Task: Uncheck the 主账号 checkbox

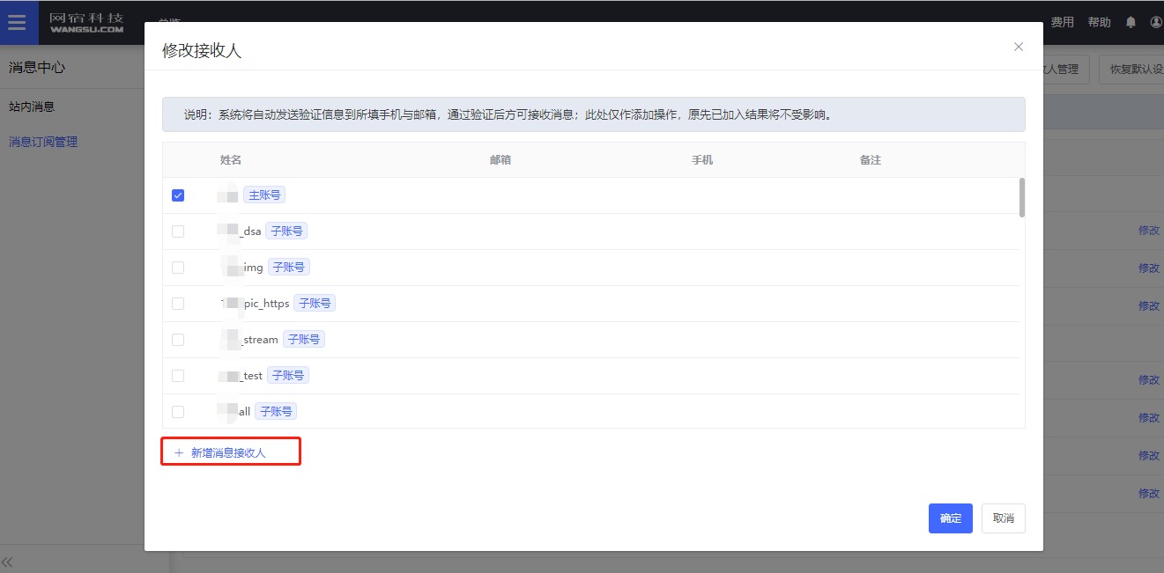Action: pyautogui.click(x=178, y=195)
